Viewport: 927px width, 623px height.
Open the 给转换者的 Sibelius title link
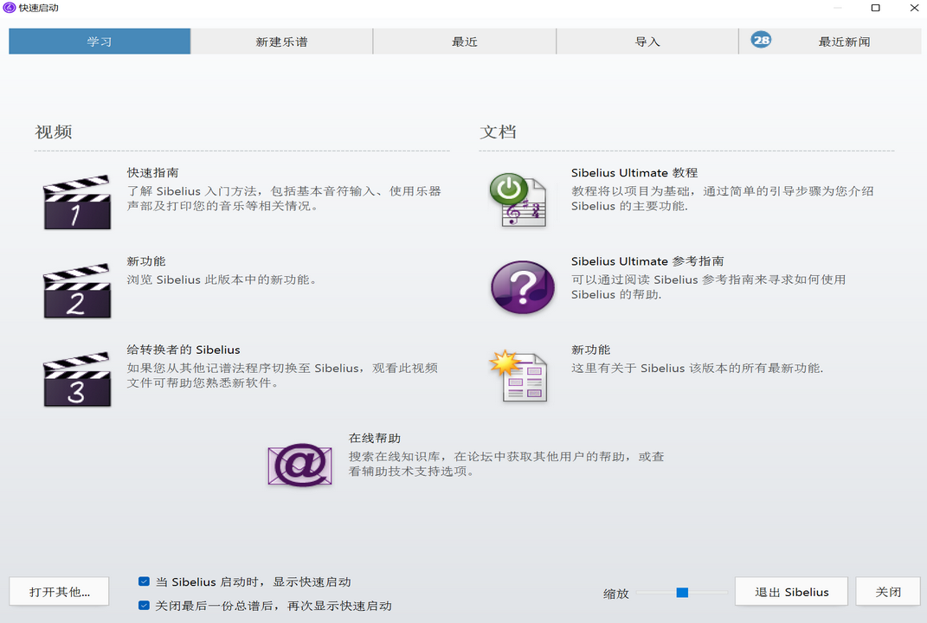183,350
